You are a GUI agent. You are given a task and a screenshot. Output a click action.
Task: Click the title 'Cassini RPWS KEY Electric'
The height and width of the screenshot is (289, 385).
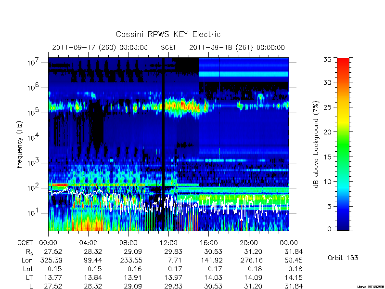pyautogui.click(x=168, y=34)
